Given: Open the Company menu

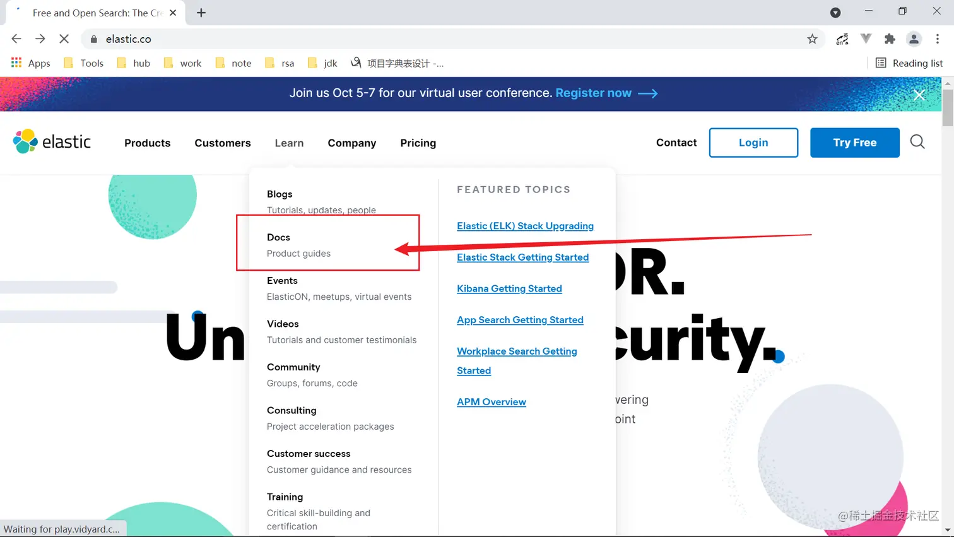Looking at the screenshot, I should point(352,143).
